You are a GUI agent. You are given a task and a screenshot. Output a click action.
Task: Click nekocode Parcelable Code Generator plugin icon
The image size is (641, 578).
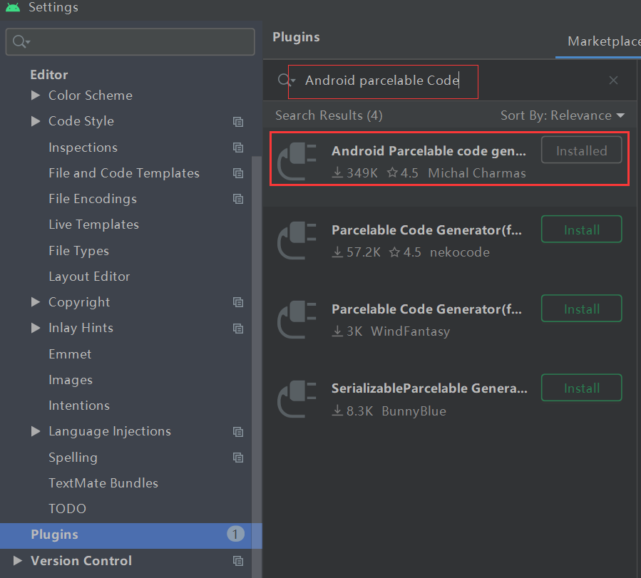[x=297, y=241]
